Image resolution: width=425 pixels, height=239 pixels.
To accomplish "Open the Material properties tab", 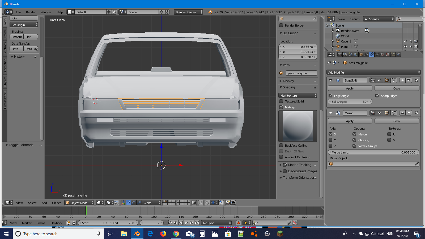I will (x=382, y=54).
